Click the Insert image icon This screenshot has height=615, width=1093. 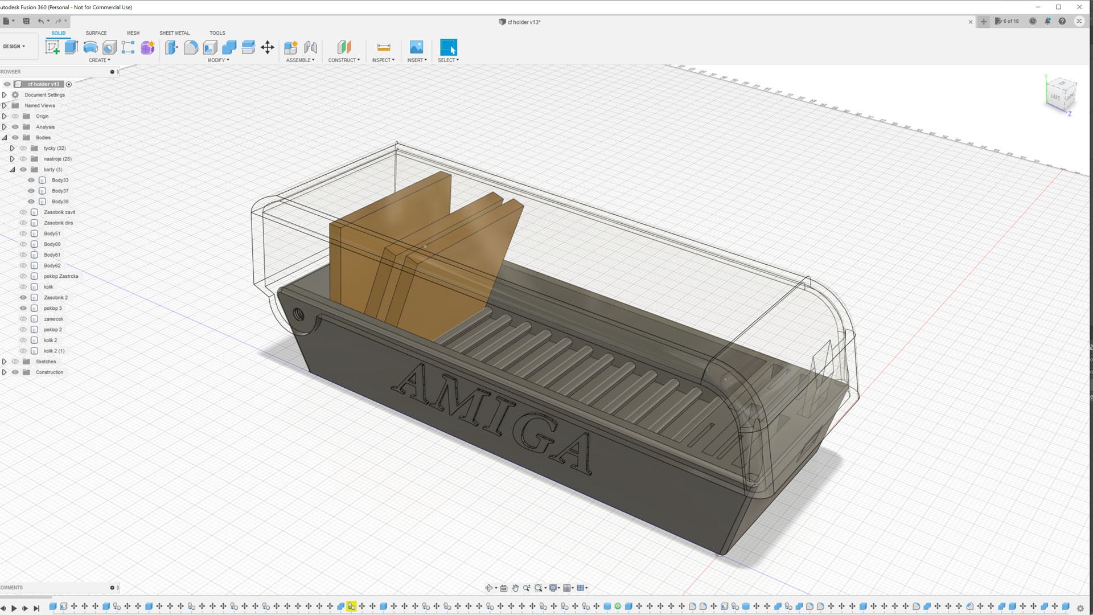[x=417, y=47]
